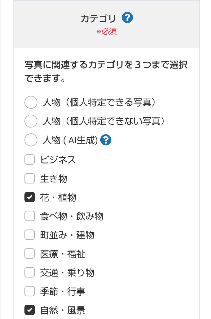Check the 町並み・建物 checkbox
This screenshot has height=319, width=211.
[30, 235]
